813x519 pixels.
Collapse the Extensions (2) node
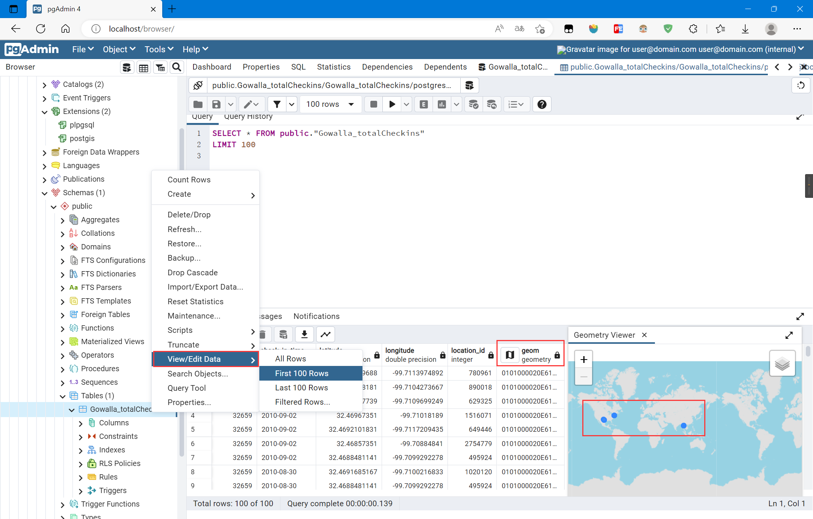(44, 112)
